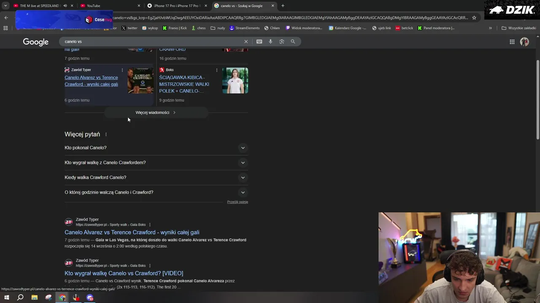Click the page vertical scrollbar
The width and height of the screenshot is (540, 303).
(x=537, y=99)
